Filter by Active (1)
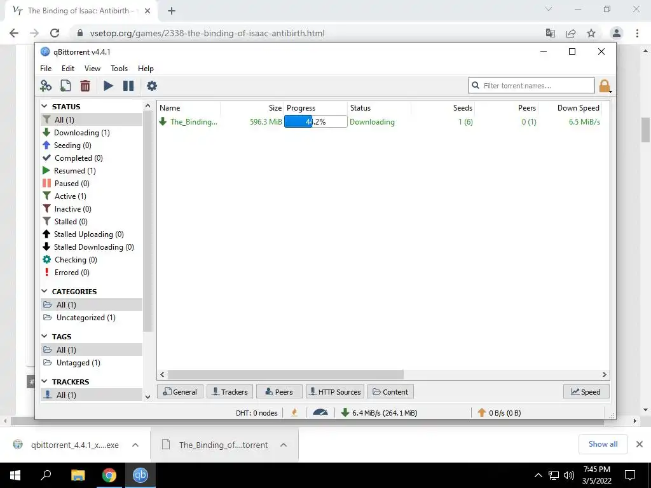This screenshot has height=488, width=651. tap(92, 196)
